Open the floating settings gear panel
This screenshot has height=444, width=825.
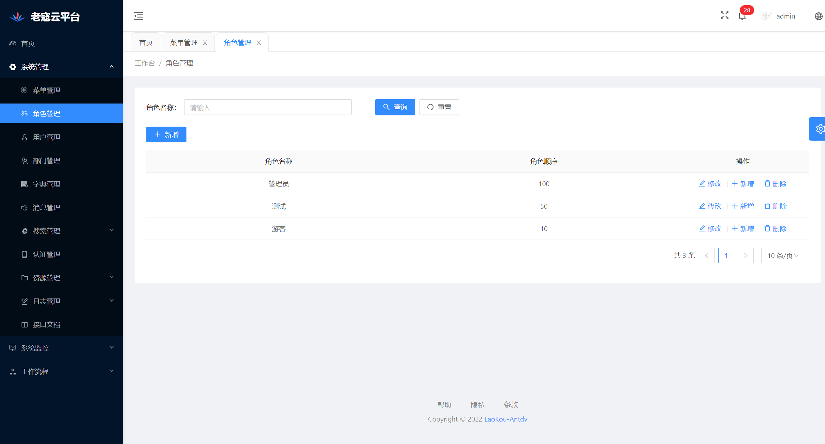[819, 129]
